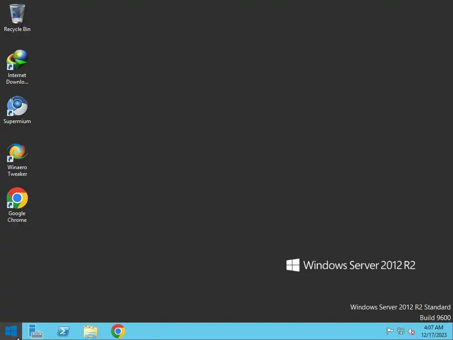The image size is (453, 340).
Task: Select the Recycle Bin desktop icon
Action: (x=17, y=17)
